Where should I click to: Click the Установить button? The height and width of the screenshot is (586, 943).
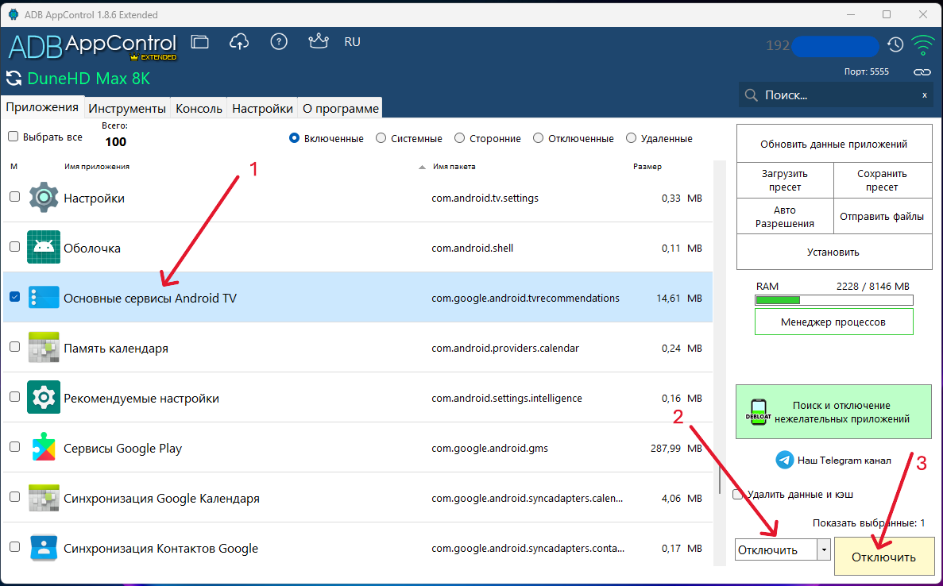(x=833, y=252)
